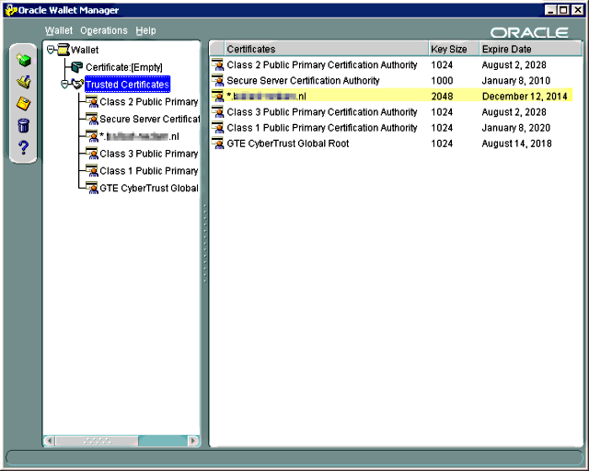Click the right arrow of the tree scrollbar

point(193,441)
